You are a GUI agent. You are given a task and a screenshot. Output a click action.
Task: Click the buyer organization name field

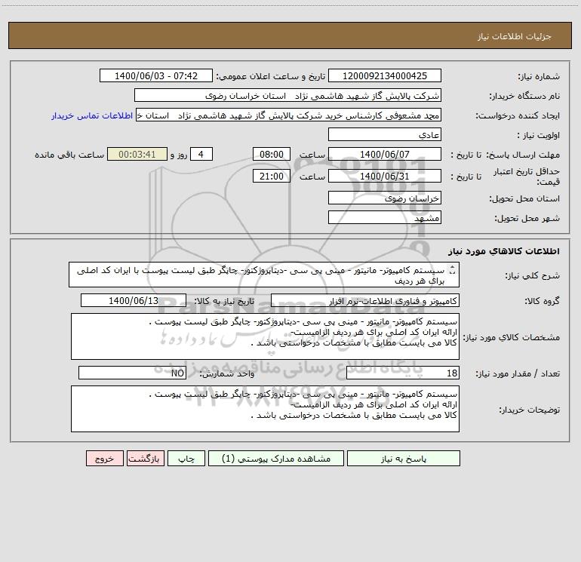click(x=287, y=95)
